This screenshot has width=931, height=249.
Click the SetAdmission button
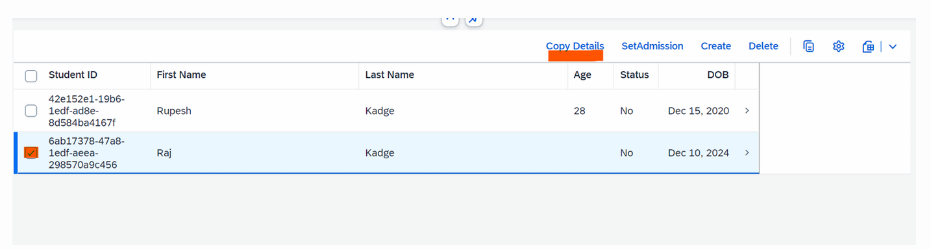[652, 46]
